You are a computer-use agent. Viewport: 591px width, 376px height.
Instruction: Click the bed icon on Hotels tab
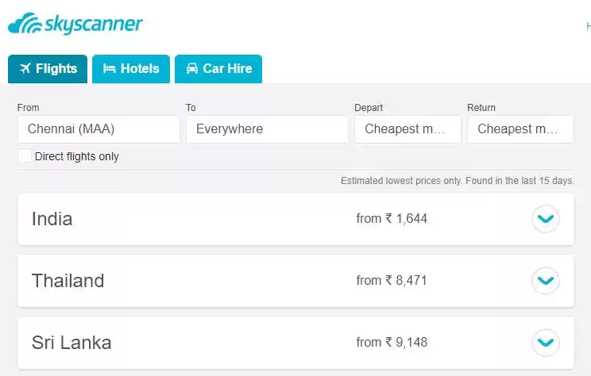click(110, 68)
